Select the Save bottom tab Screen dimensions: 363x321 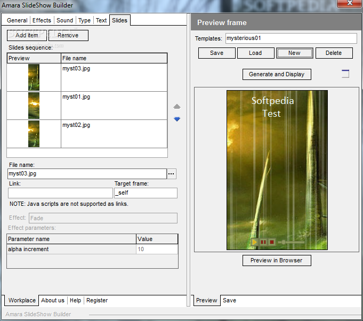click(x=229, y=300)
